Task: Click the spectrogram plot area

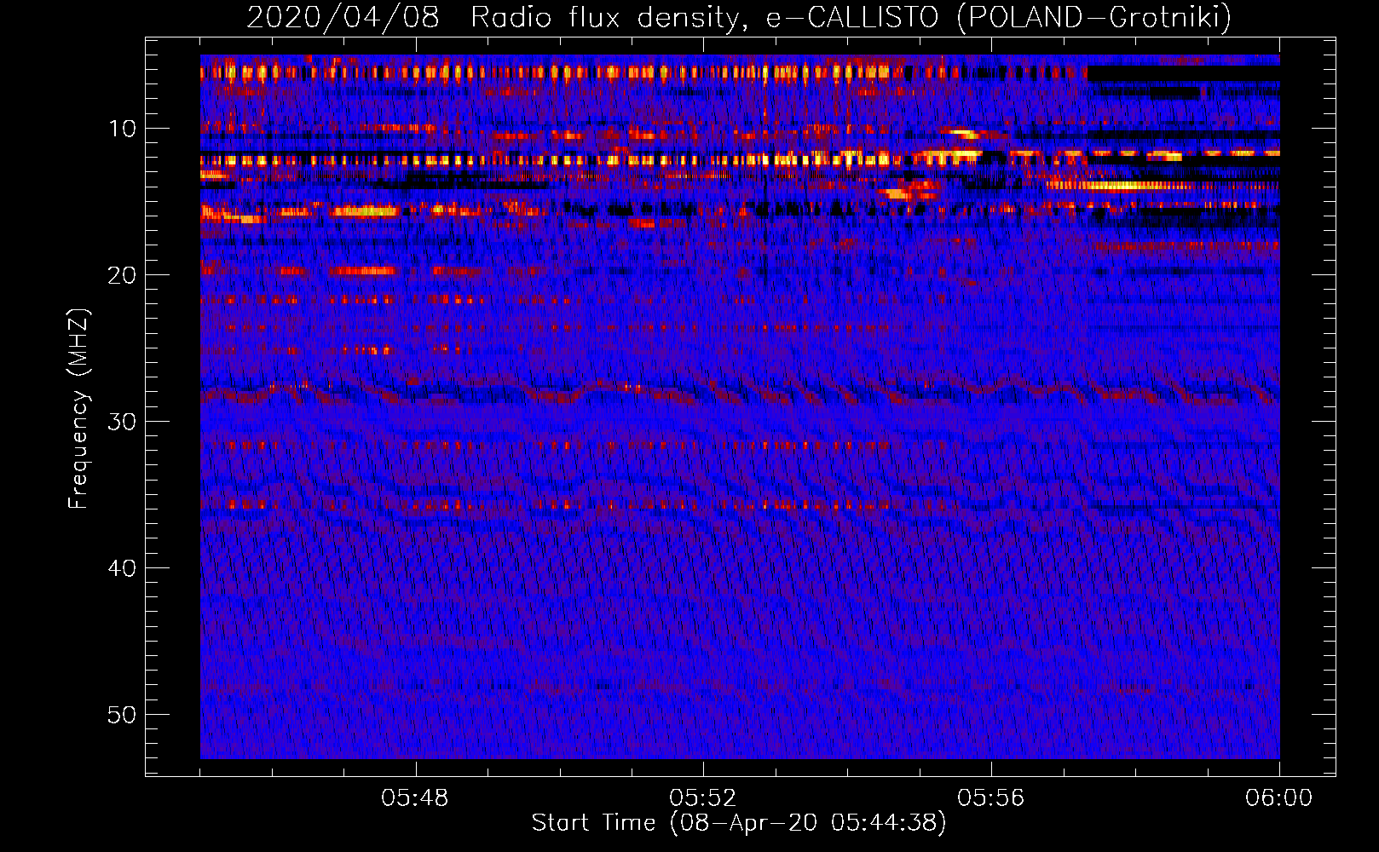Action: (x=740, y=406)
